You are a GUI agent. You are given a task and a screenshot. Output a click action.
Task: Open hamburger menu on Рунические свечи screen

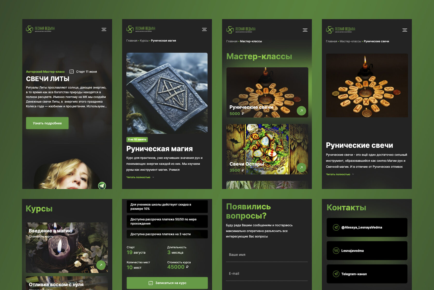(x=405, y=30)
